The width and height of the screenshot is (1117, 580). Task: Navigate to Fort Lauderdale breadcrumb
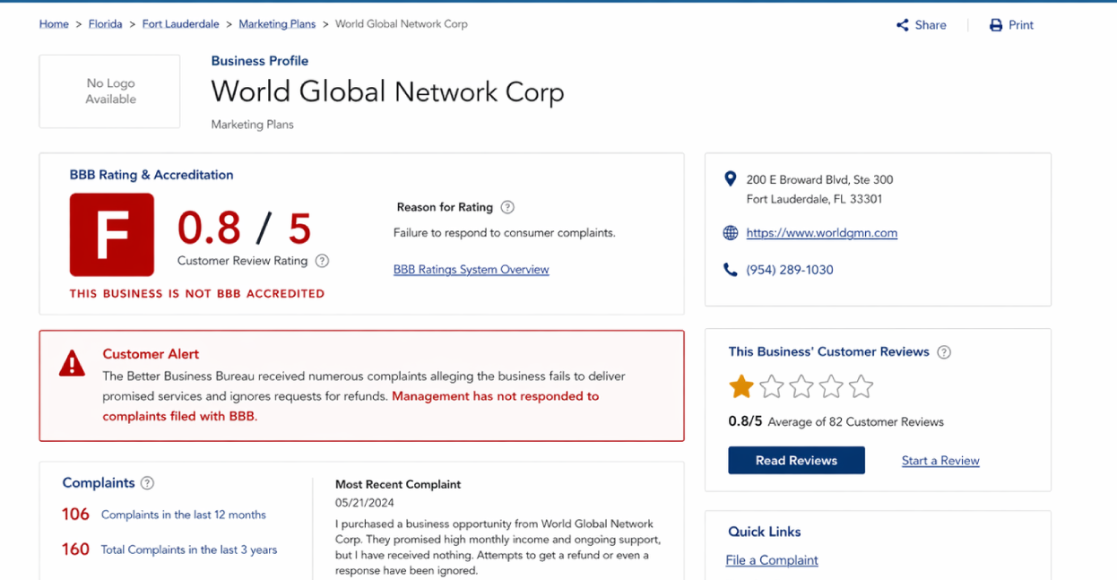(x=180, y=24)
